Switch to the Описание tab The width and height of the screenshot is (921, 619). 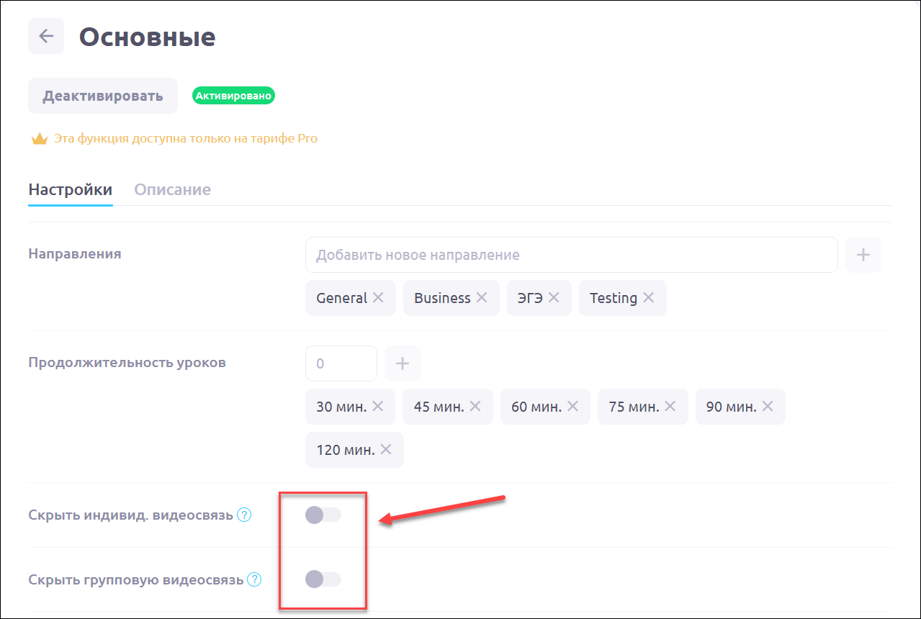(x=173, y=190)
